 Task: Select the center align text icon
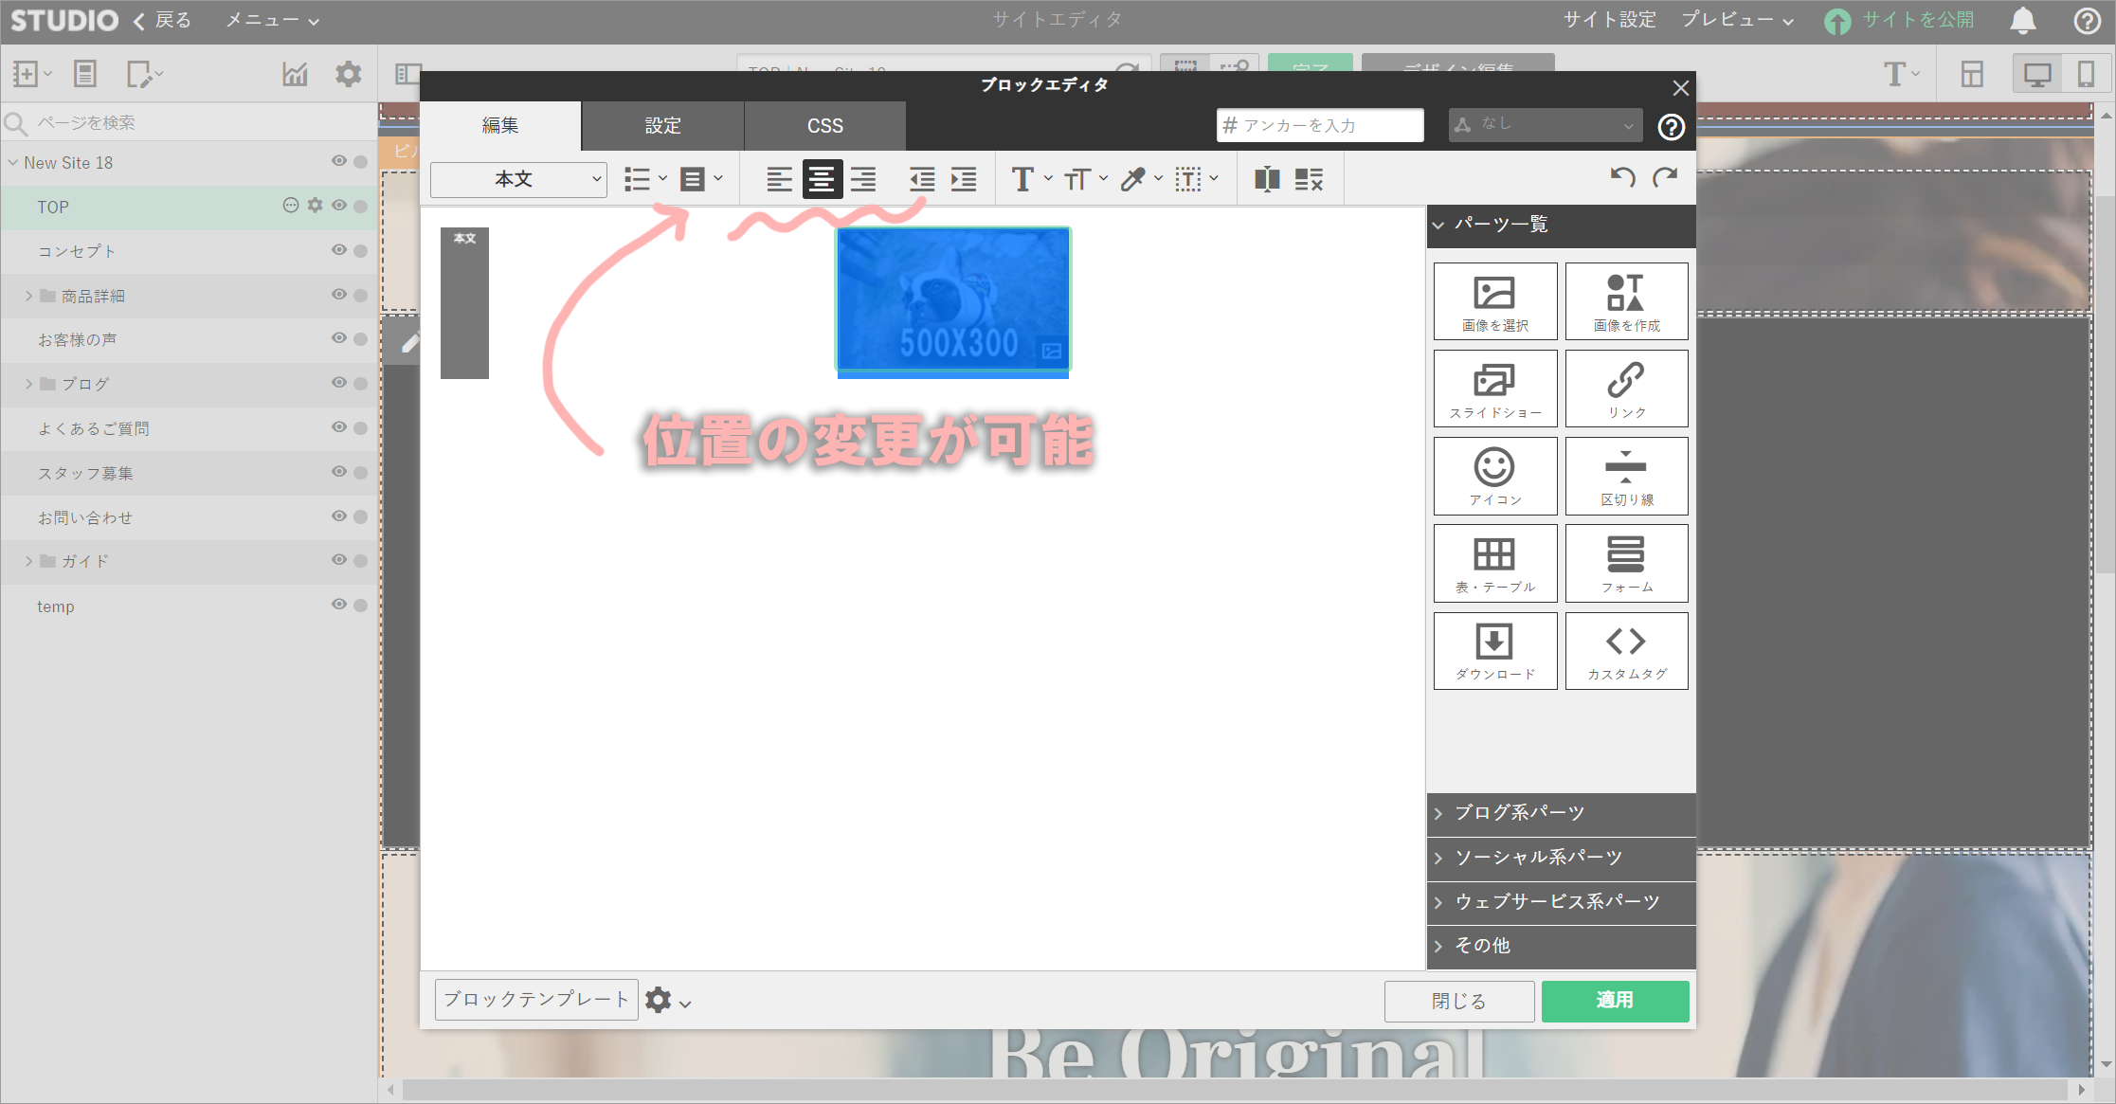coord(822,179)
